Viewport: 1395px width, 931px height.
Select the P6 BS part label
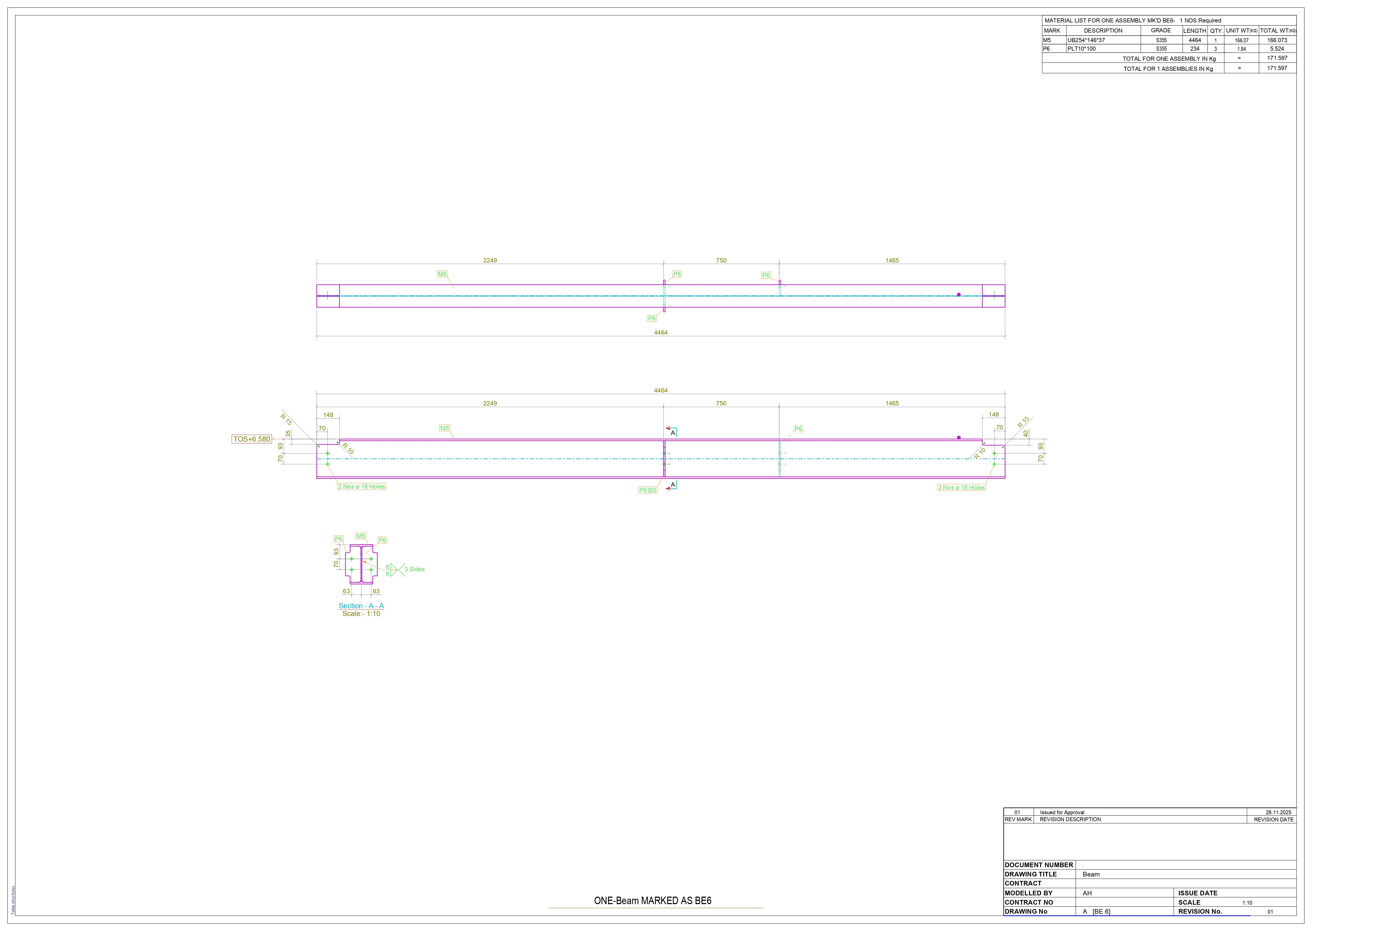(647, 490)
